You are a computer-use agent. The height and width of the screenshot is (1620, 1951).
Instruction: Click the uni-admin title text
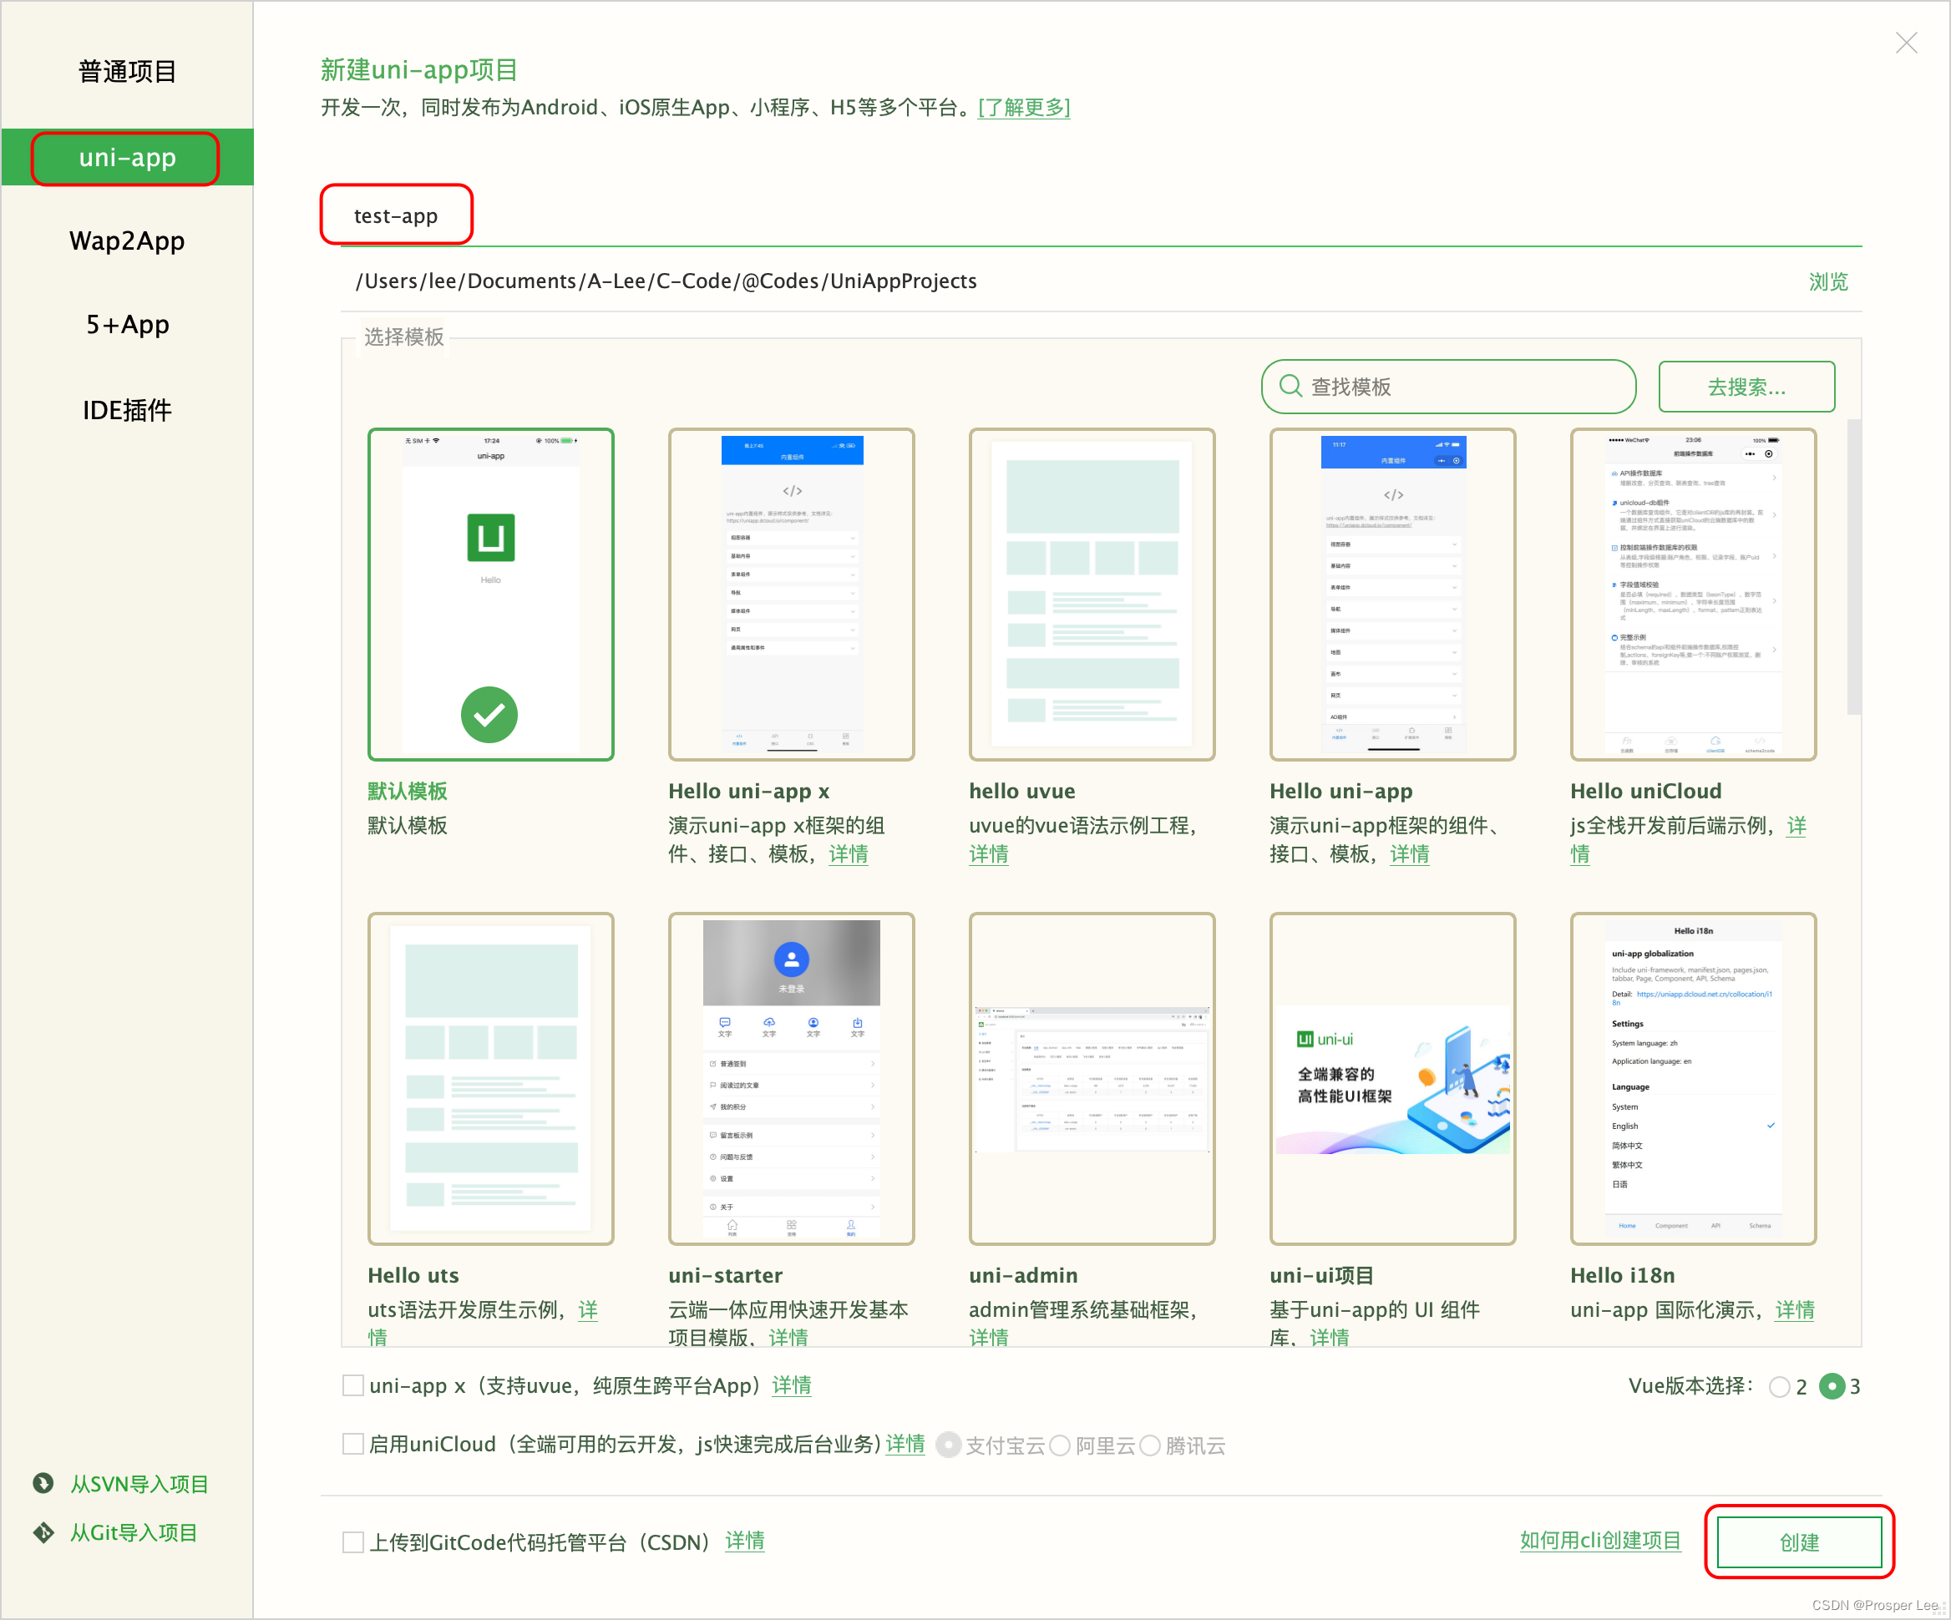(x=1024, y=1275)
